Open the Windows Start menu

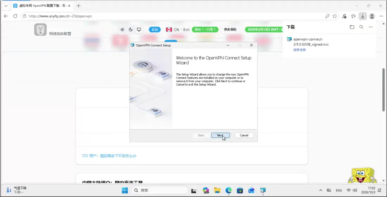pyautogui.click(x=125, y=190)
